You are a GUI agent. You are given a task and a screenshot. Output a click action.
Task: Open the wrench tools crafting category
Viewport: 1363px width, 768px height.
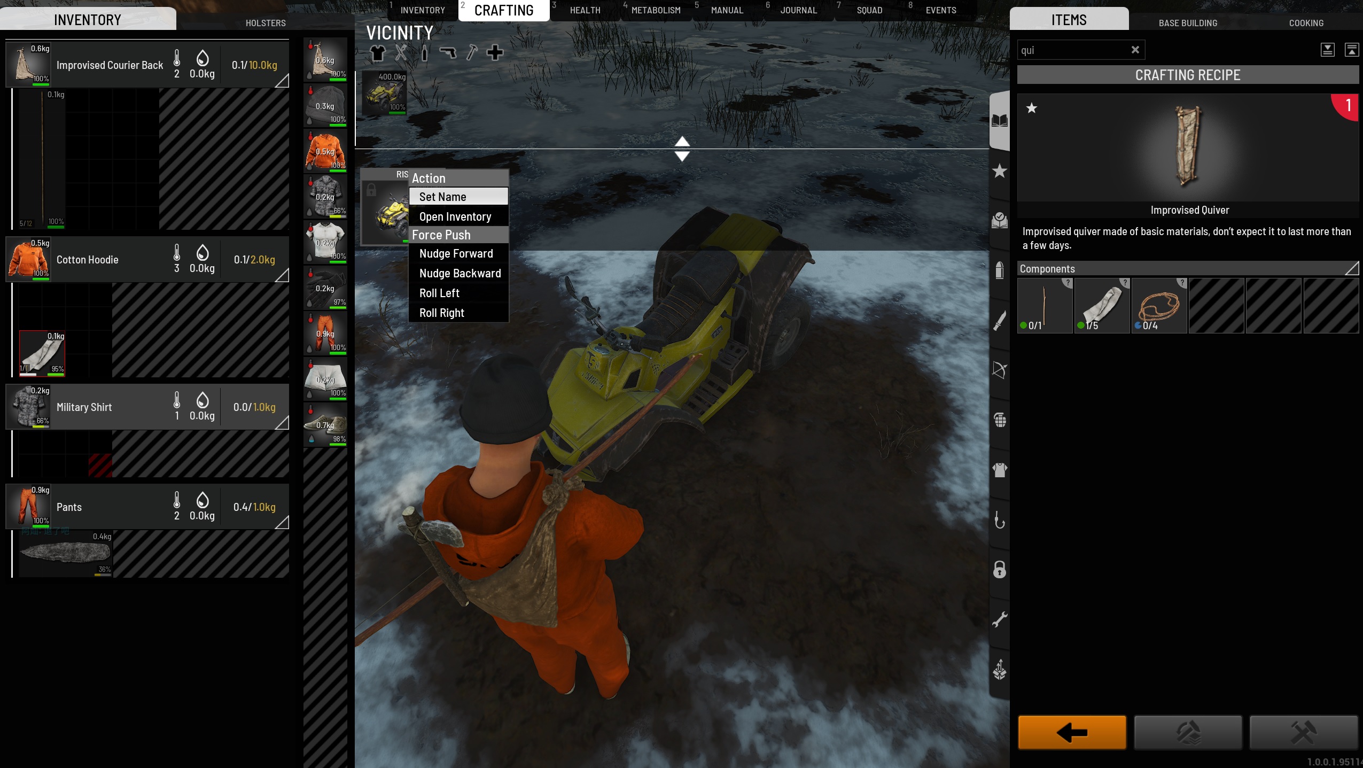click(x=1000, y=619)
